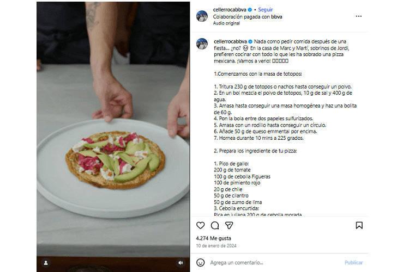Open the cellerrocabbva username in the header
Screen dimensions: 409x272
[x=230, y=10]
